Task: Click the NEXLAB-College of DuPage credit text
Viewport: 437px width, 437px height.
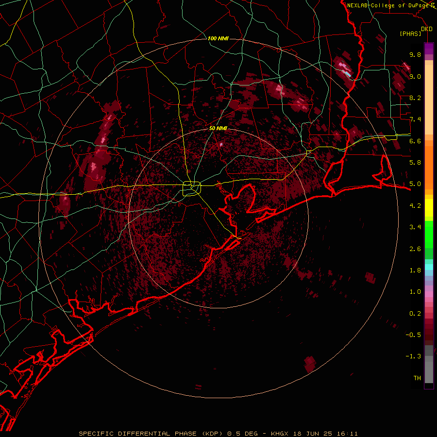Action: 388,5
